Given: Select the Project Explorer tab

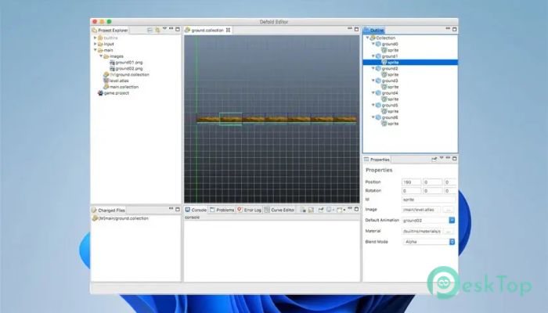Looking at the screenshot, I should (x=110, y=31).
